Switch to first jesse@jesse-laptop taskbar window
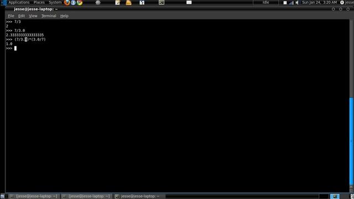The height and width of the screenshot is (199, 354). click(x=34, y=196)
